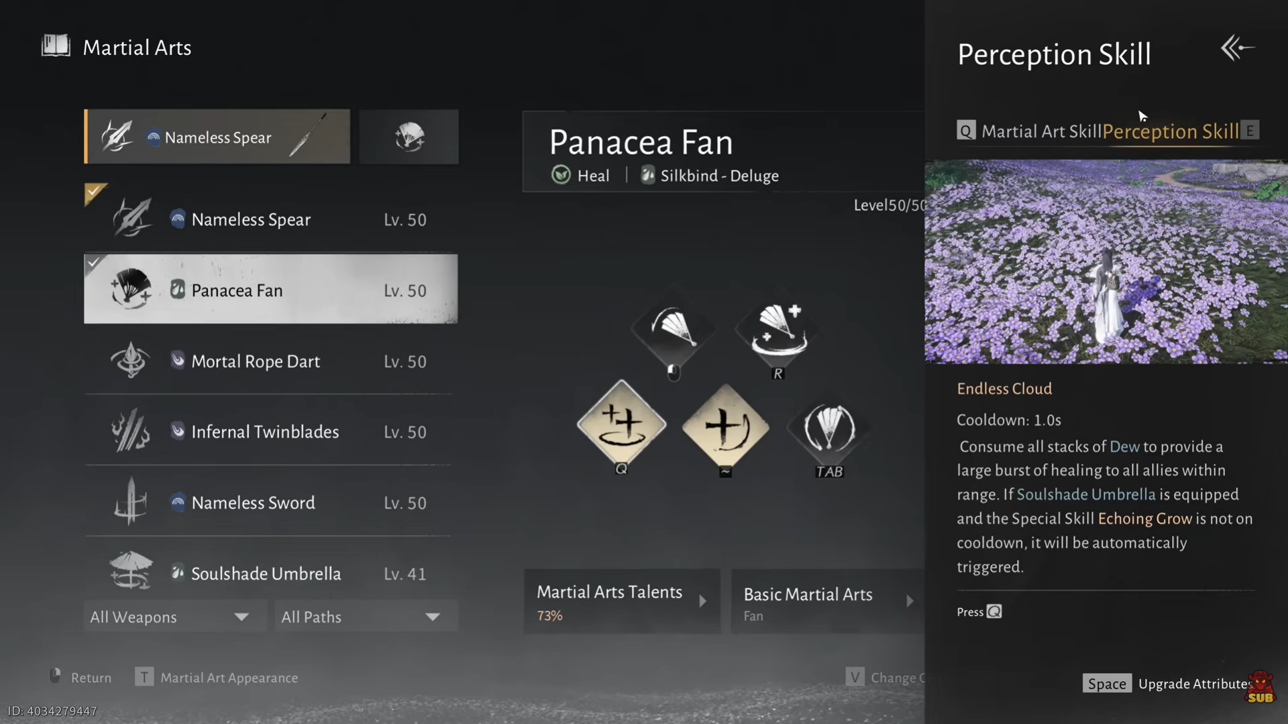
Task: Open the All Weapons filter dropdown
Action: (x=170, y=617)
